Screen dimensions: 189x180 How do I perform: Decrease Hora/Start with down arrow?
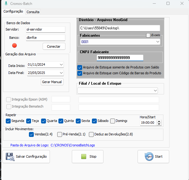pos(159,124)
